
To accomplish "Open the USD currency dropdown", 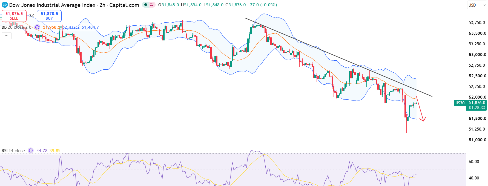I will pyautogui.click(x=477, y=5).
